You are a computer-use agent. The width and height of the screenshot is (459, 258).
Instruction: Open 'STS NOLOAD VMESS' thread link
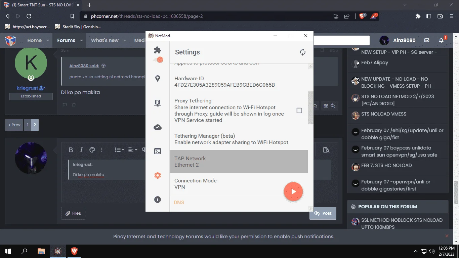pyautogui.click(x=384, y=114)
